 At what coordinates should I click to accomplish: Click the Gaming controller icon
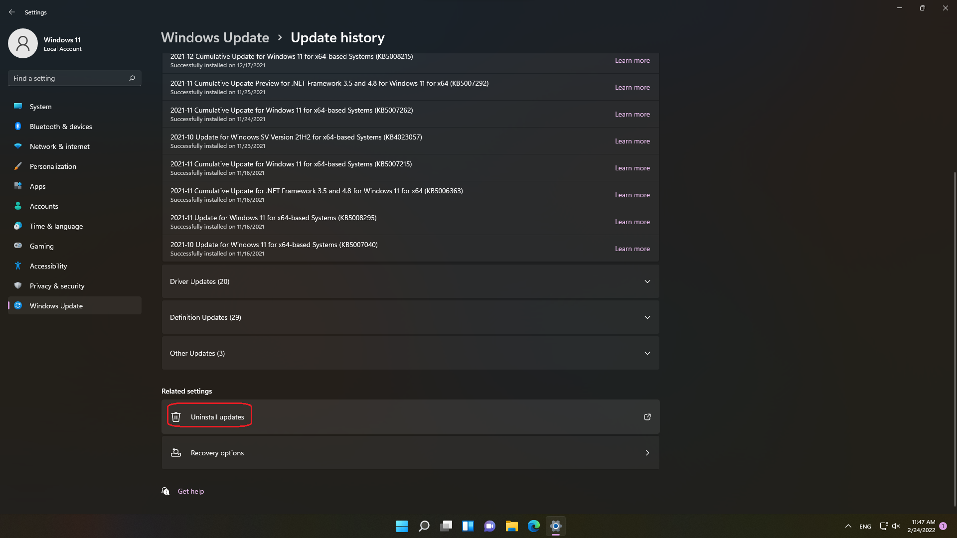coord(18,246)
